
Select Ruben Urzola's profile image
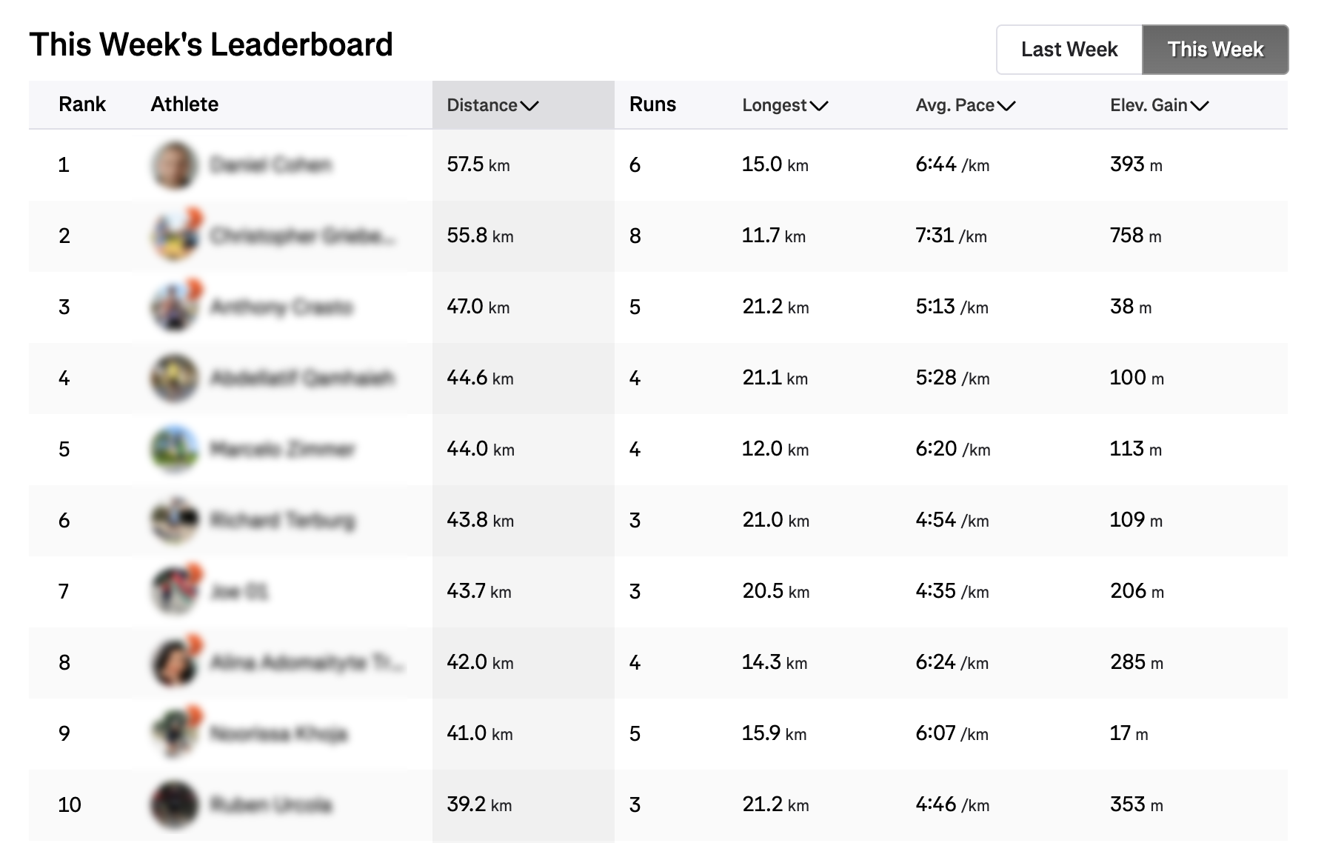click(174, 804)
